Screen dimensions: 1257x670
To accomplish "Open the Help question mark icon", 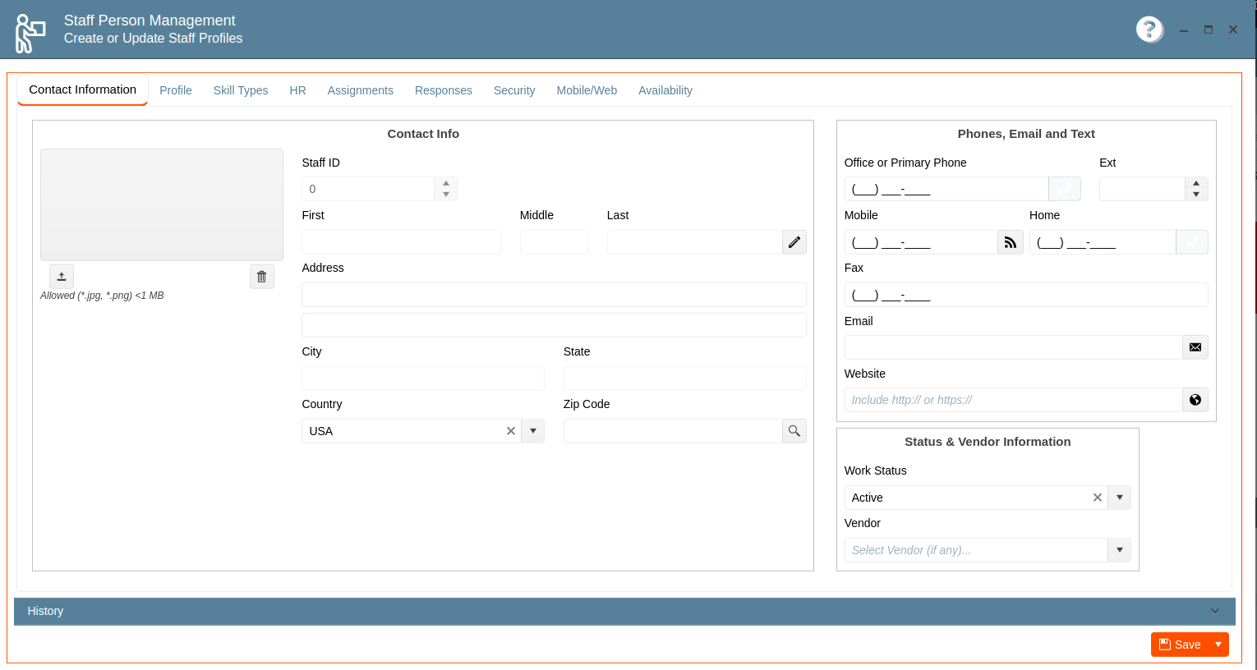I will click(x=1149, y=30).
